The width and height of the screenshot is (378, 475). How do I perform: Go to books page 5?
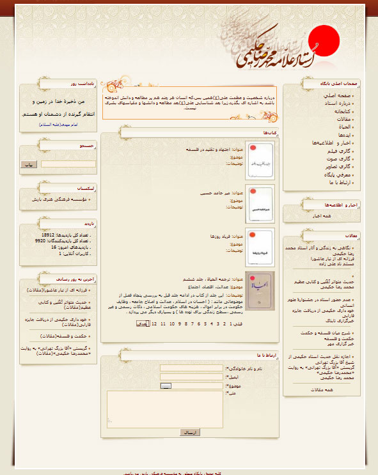[x=205, y=324]
